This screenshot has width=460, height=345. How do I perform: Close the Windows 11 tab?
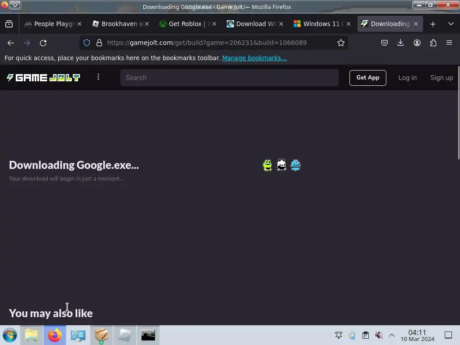[x=349, y=24]
